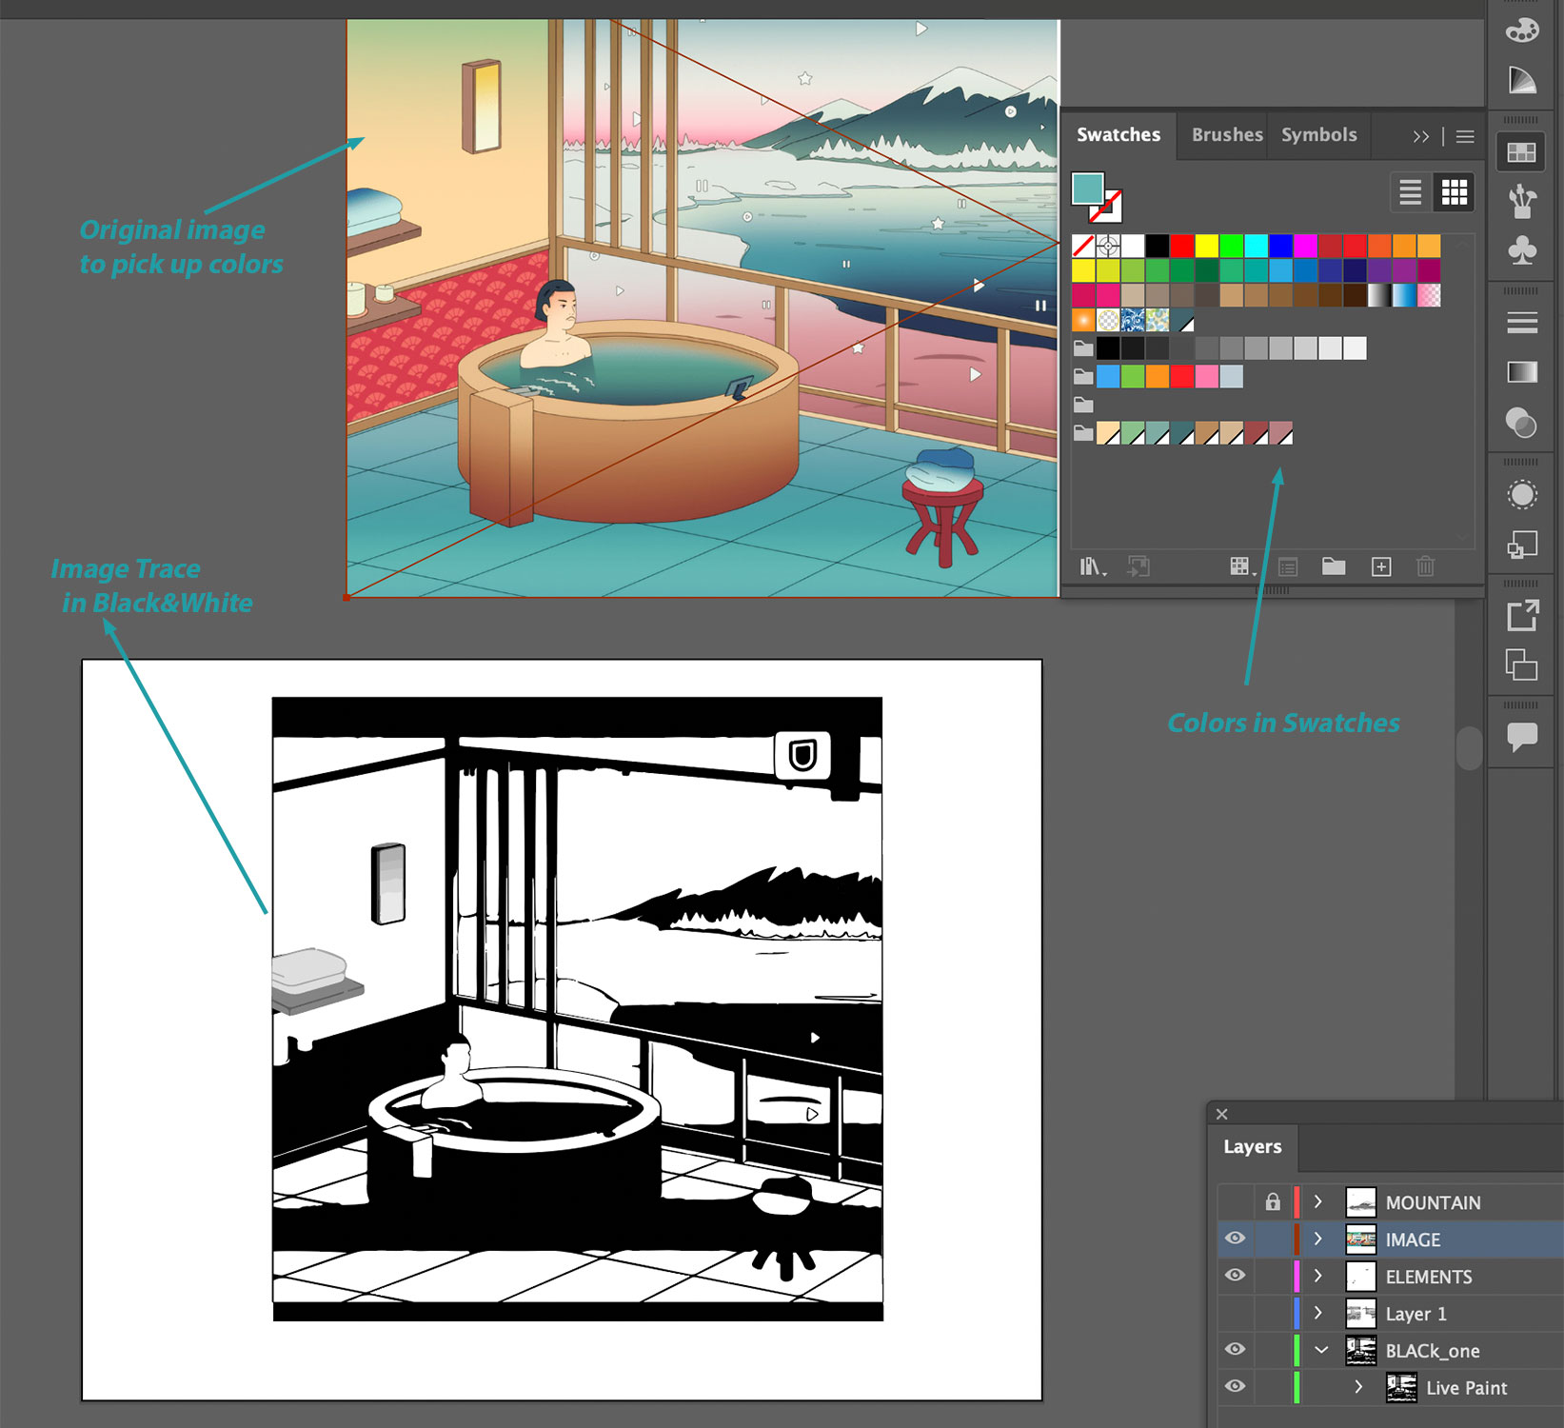The width and height of the screenshot is (1564, 1428).
Task: Open the Gradient panel icon in dock
Action: pyautogui.click(x=1521, y=372)
